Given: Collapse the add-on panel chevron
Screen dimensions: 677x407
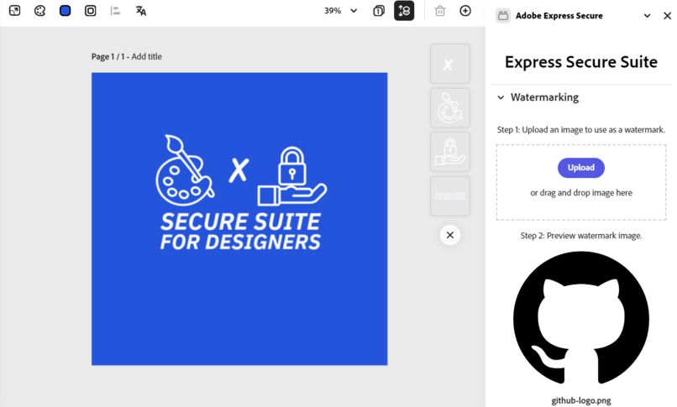Looking at the screenshot, I should (648, 16).
